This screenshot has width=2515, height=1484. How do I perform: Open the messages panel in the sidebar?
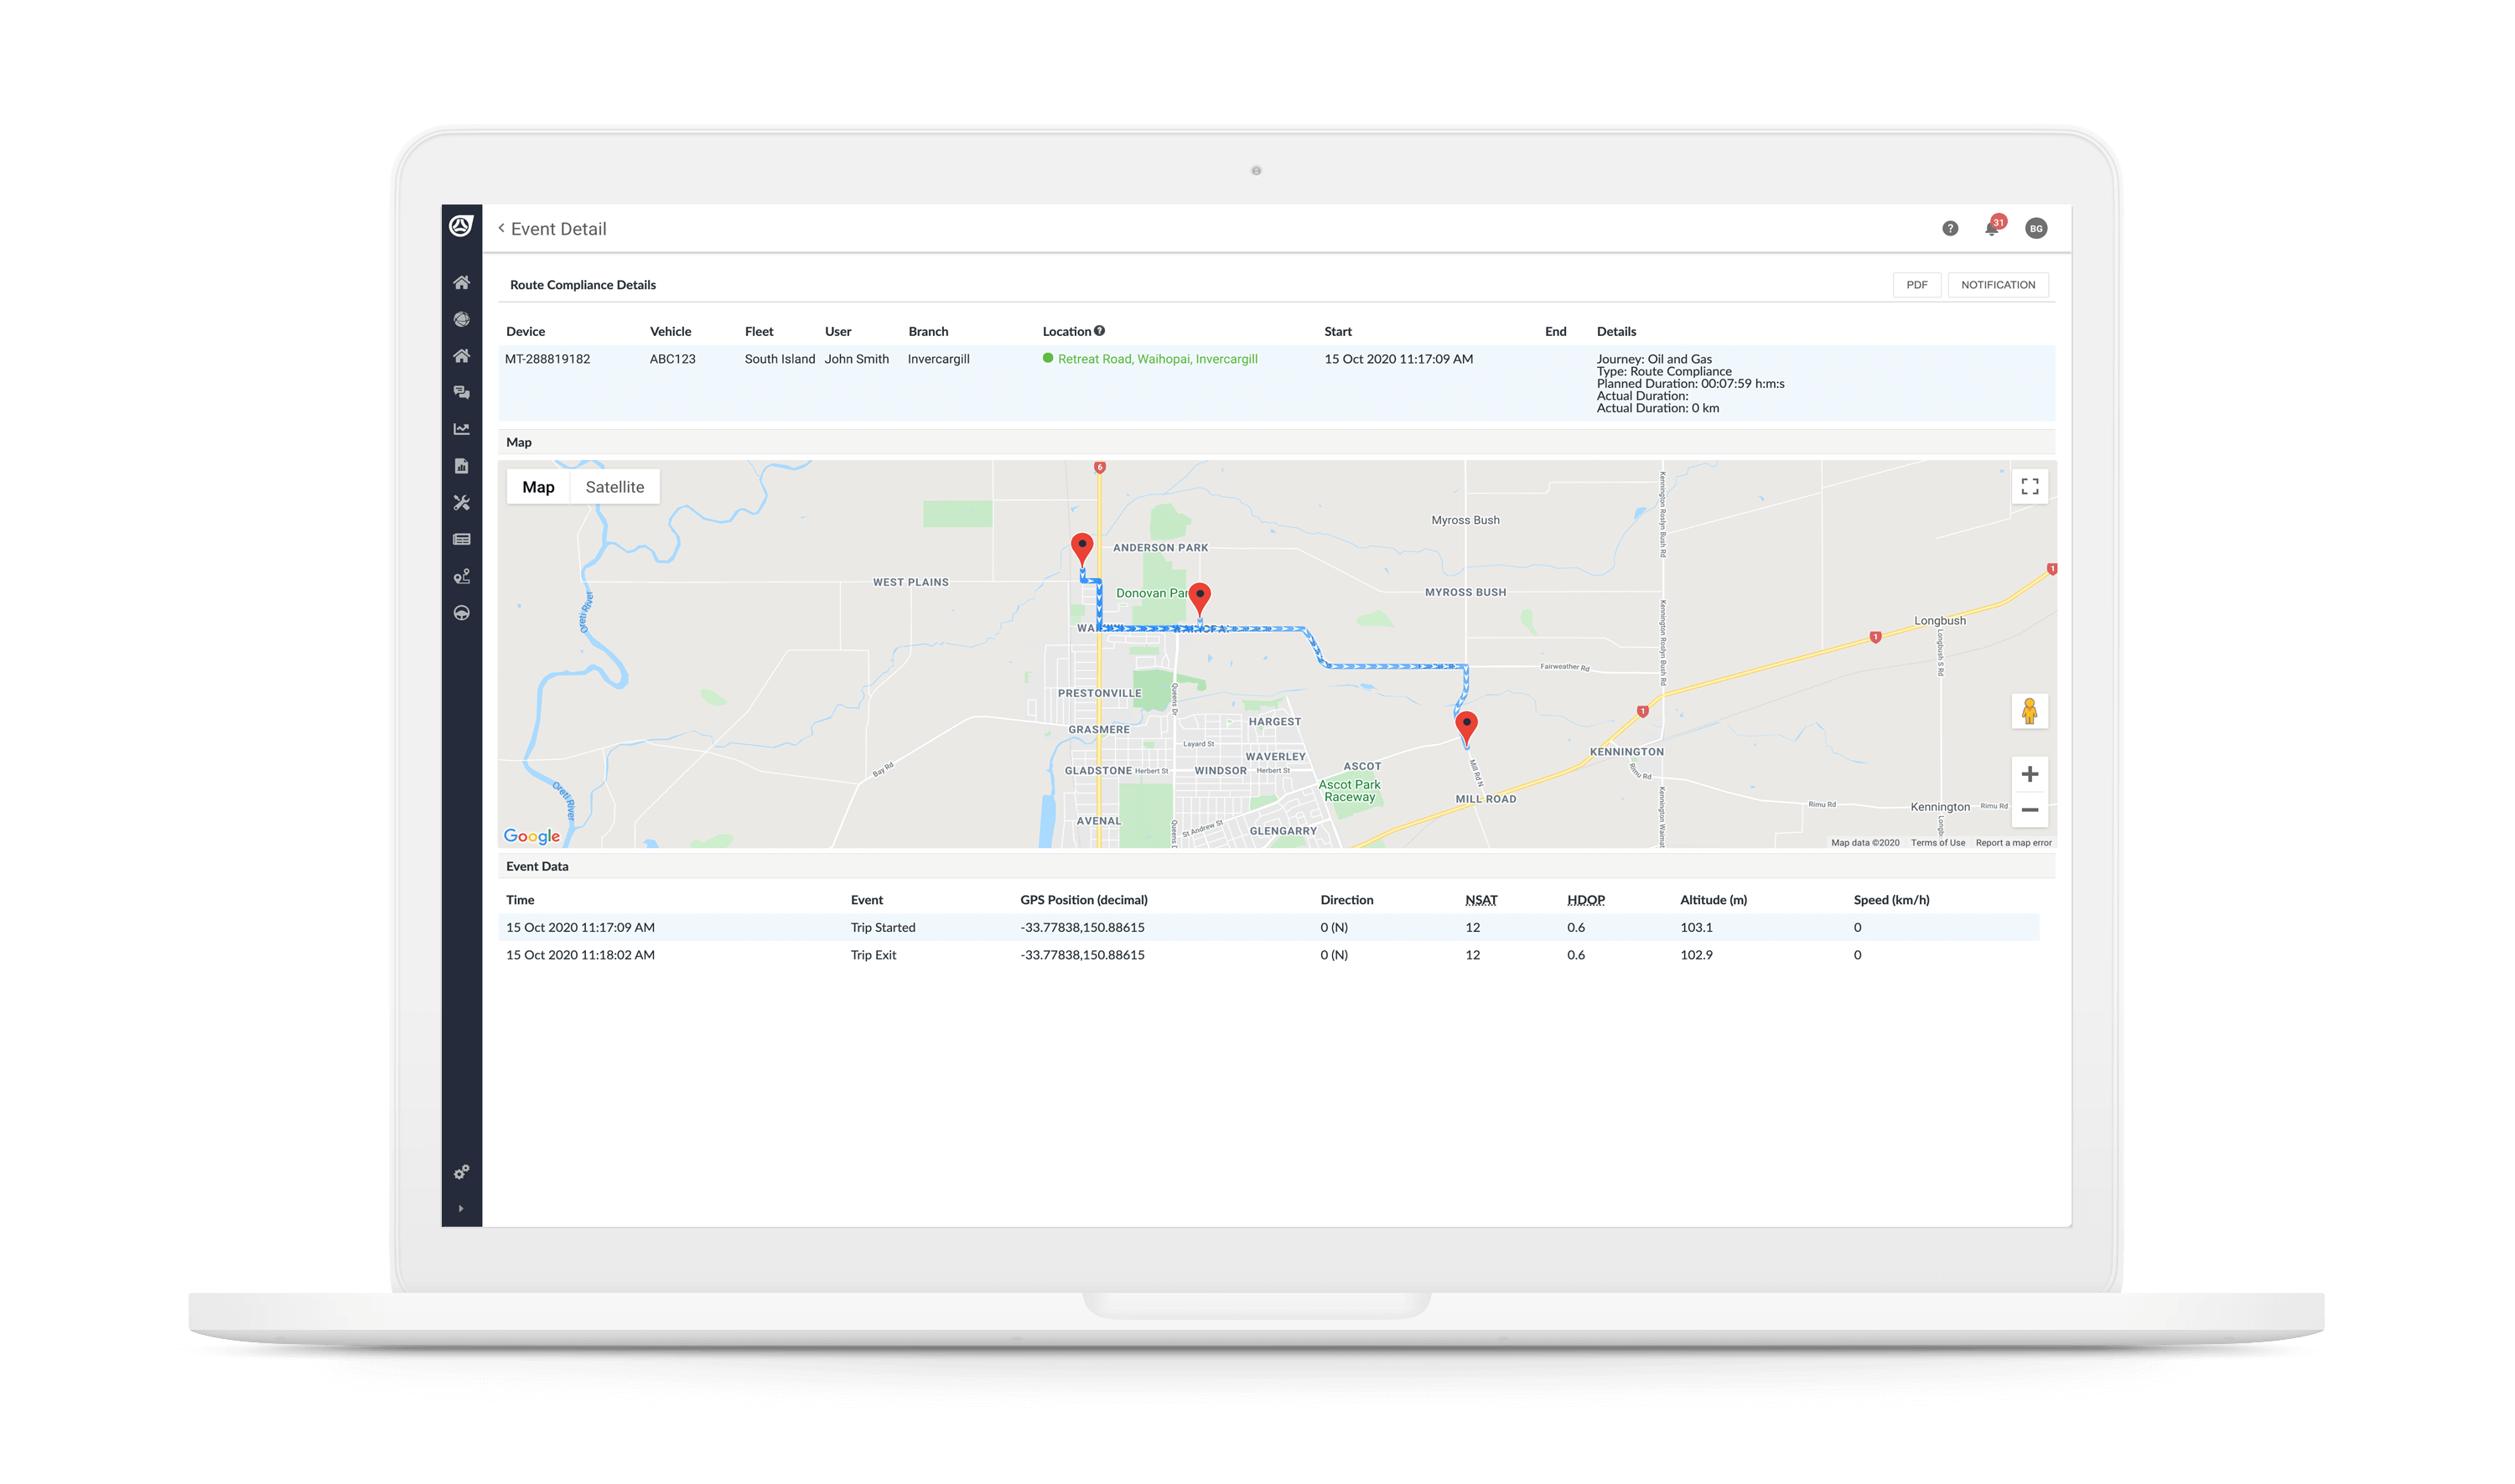click(461, 393)
